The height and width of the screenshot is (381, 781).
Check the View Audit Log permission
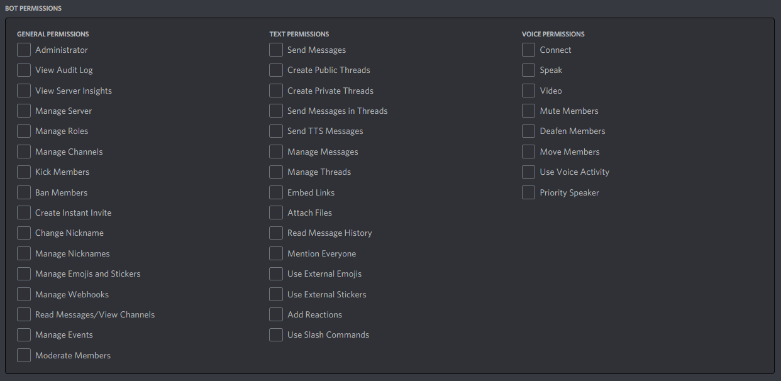(23, 70)
